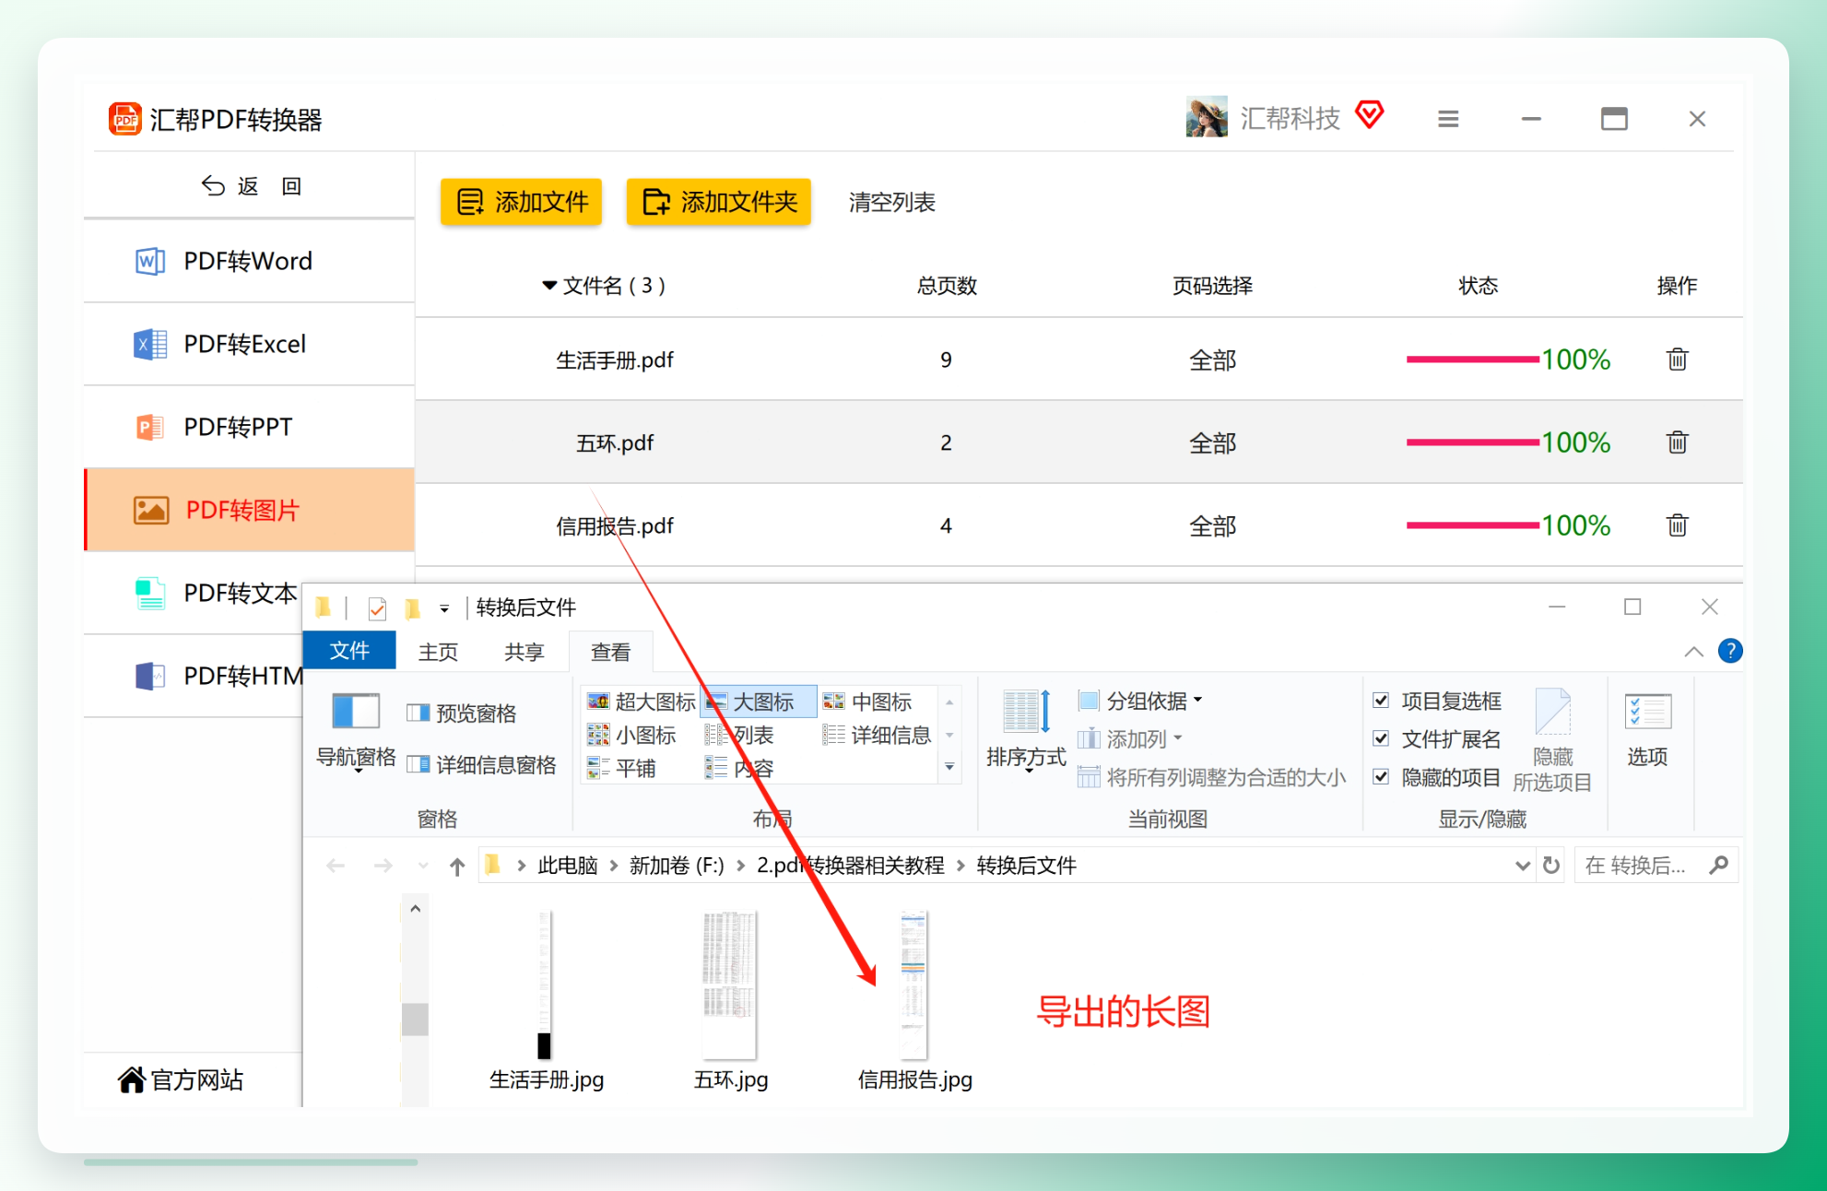
Task: Toggle 项目复选框 checkbox
Action: 1381,701
